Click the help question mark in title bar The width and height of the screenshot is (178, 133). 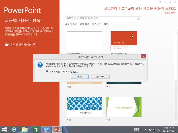pos(160,2)
